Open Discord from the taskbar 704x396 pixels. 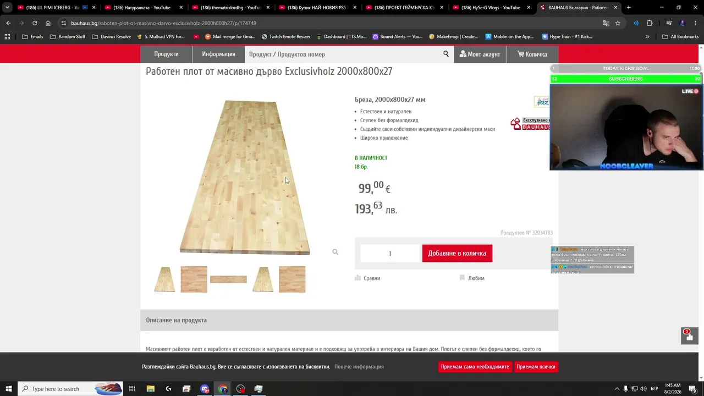[205, 389]
